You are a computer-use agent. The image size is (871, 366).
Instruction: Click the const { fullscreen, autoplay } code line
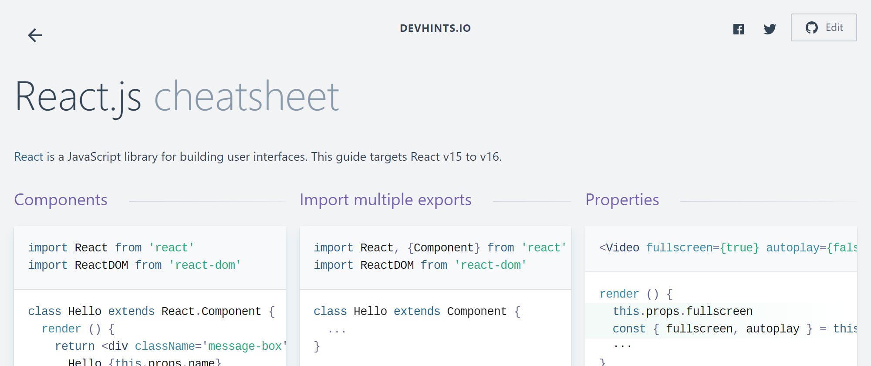tap(735, 329)
